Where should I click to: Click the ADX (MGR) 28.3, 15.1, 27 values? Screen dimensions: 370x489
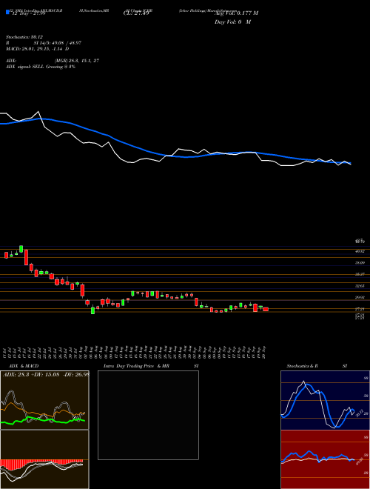(77, 61)
